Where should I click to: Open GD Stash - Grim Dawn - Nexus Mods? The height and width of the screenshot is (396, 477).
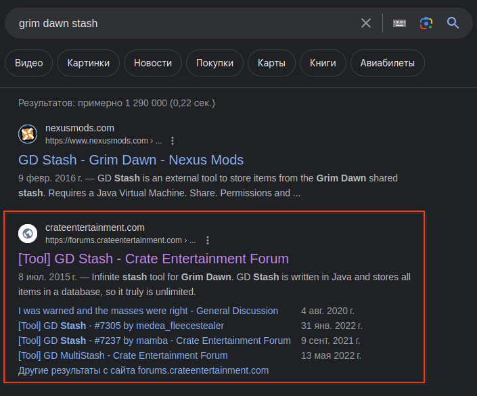click(131, 160)
